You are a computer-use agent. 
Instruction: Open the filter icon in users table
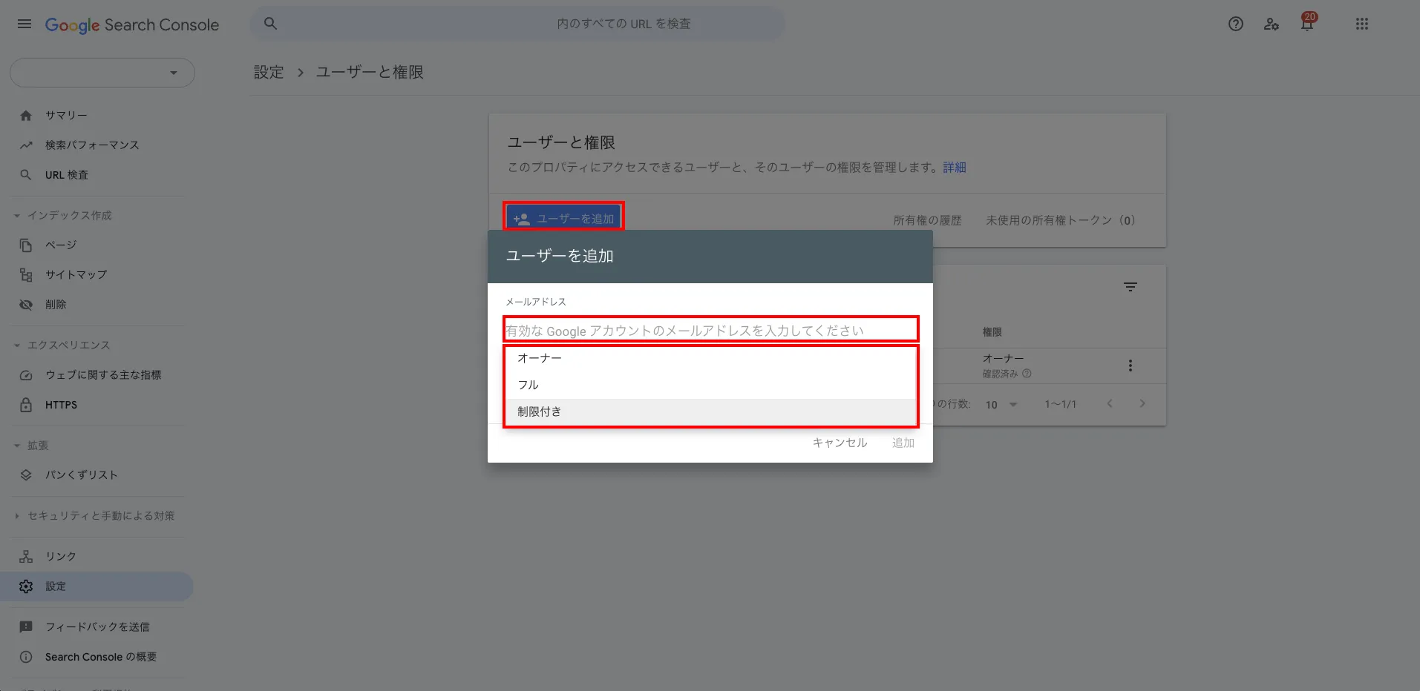pos(1131,287)
